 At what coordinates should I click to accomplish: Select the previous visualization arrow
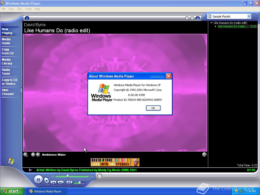coord(33,154)
